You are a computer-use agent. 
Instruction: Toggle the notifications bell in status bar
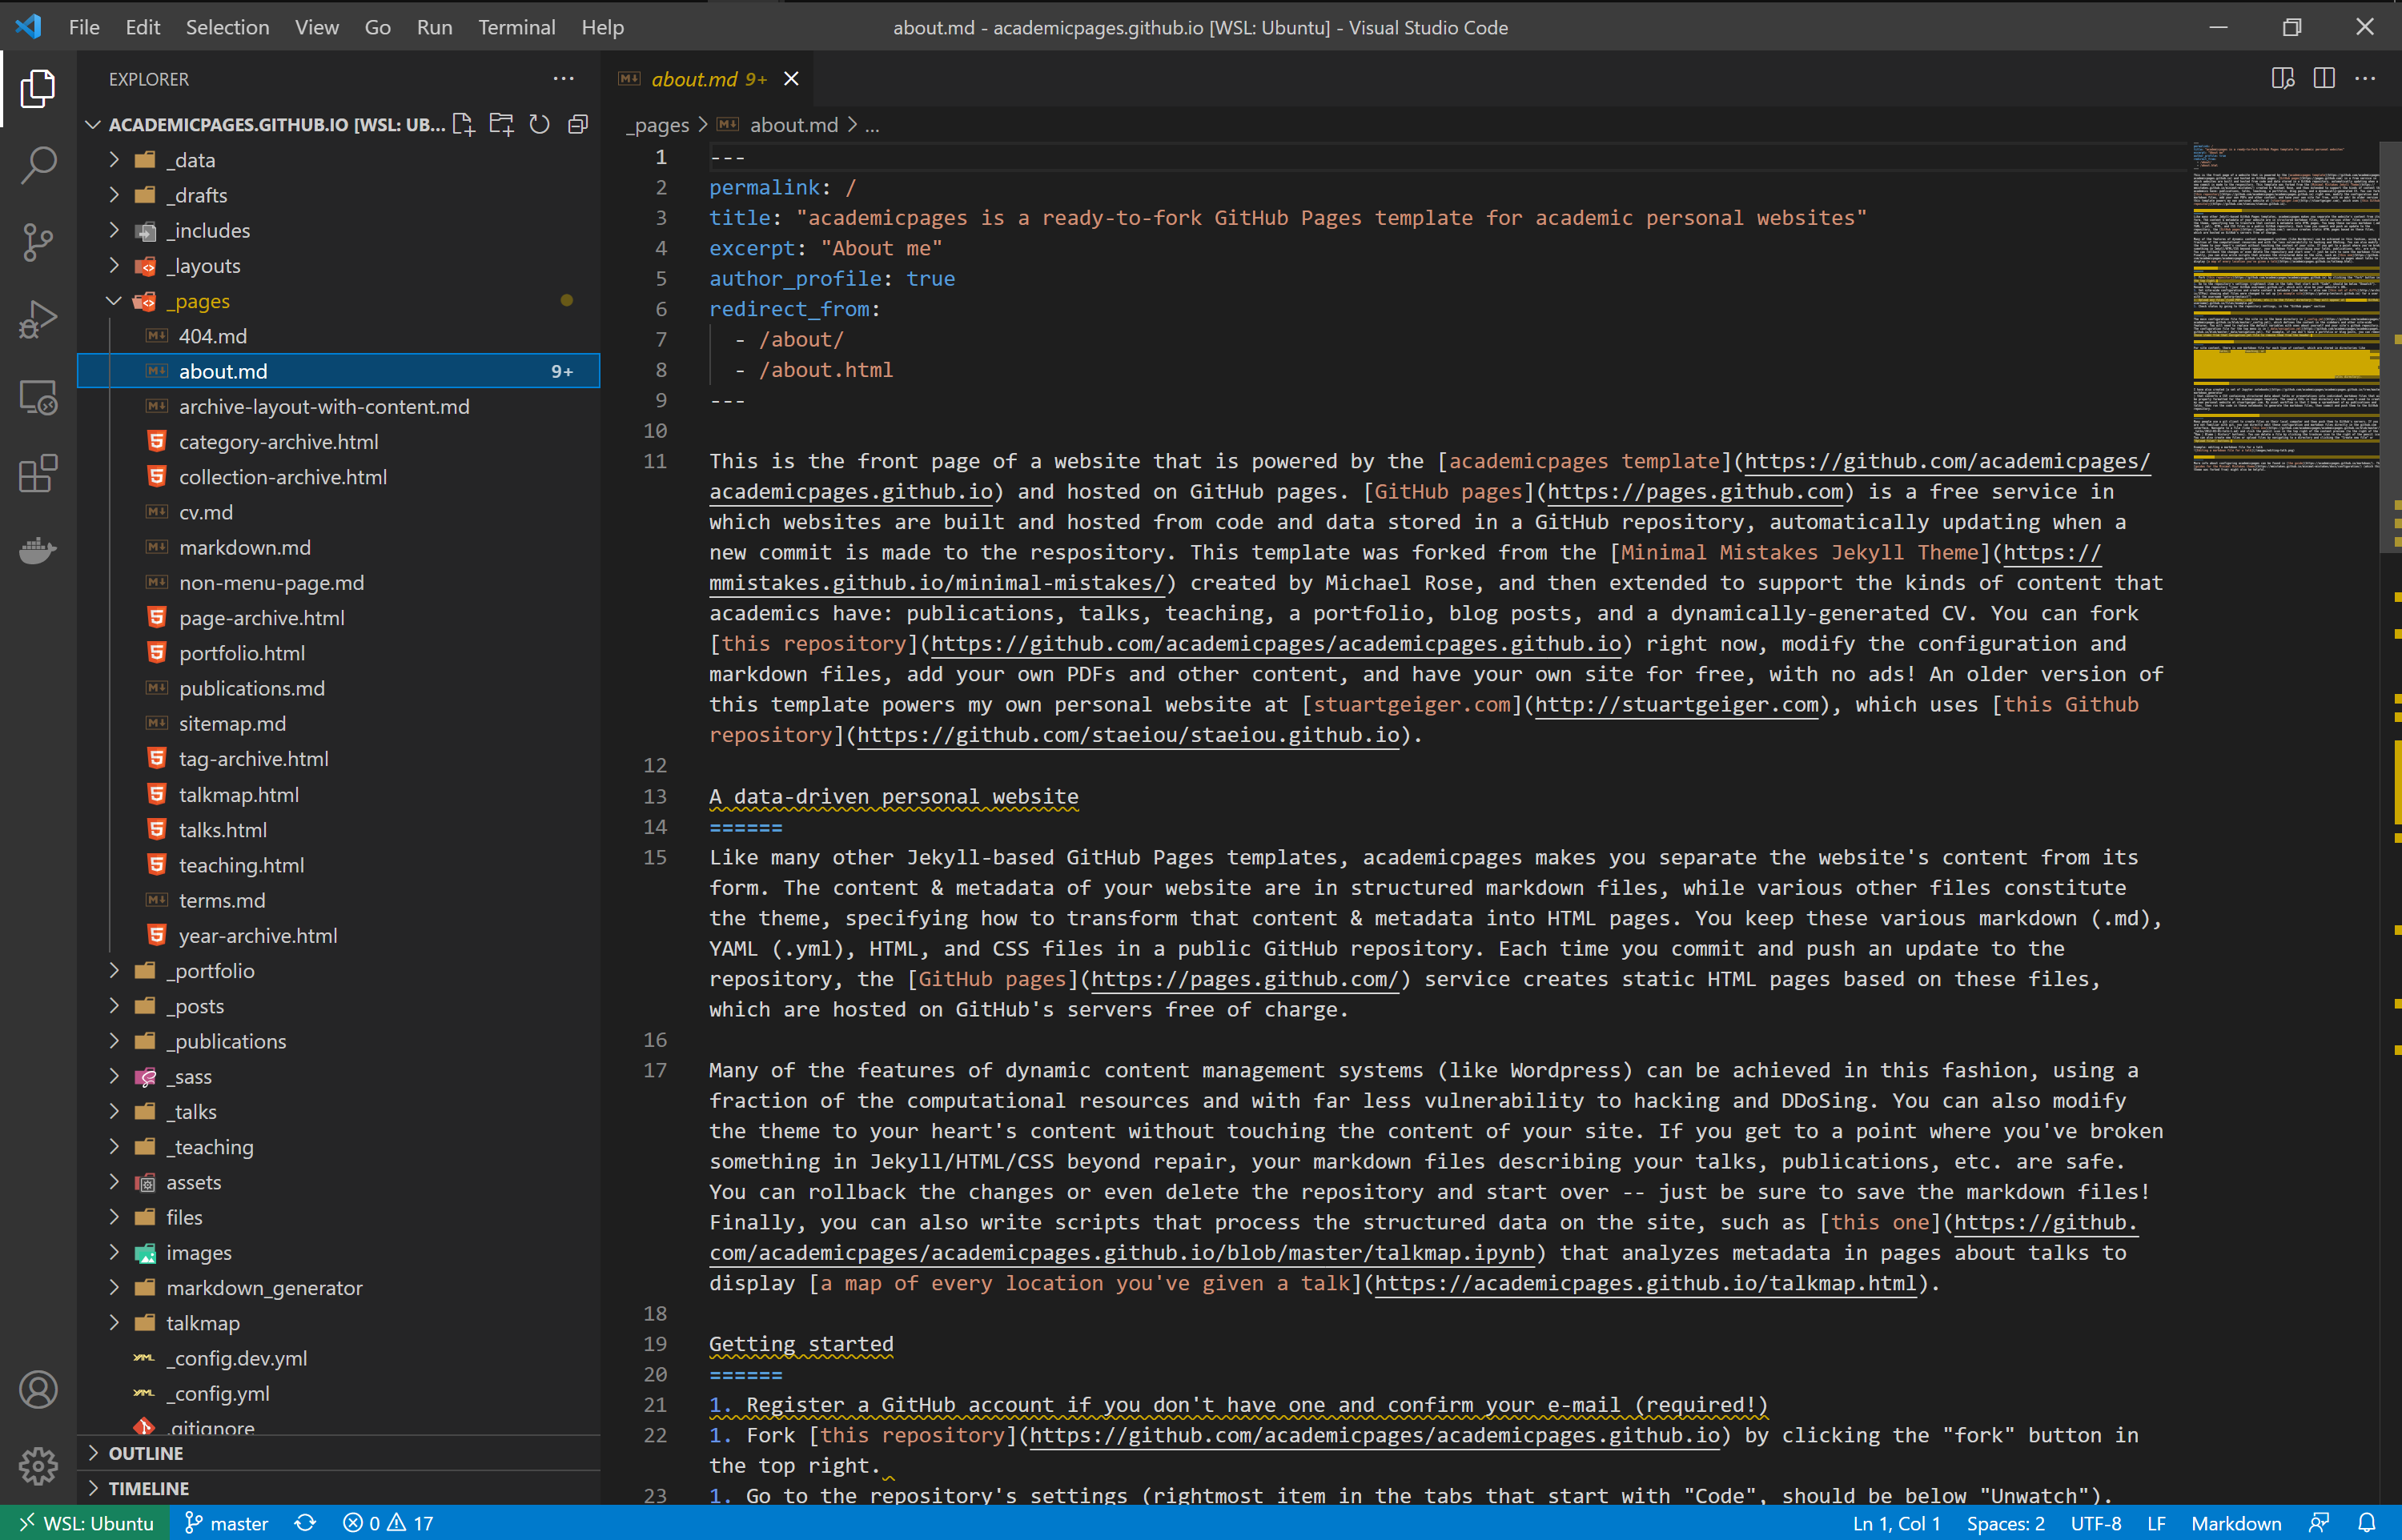pyautogui.click(x=2367, y=1522)
